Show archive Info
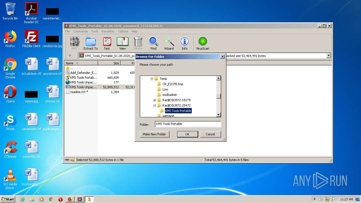This screenshot has width=361, height=203. [184, 43]
